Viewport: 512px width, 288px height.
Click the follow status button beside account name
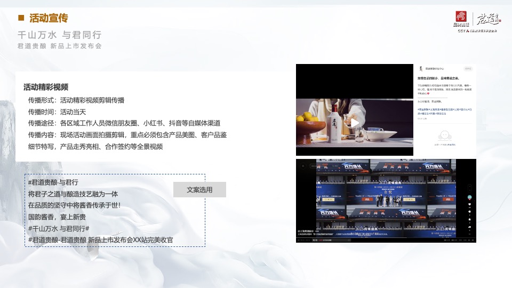(468, 69)
